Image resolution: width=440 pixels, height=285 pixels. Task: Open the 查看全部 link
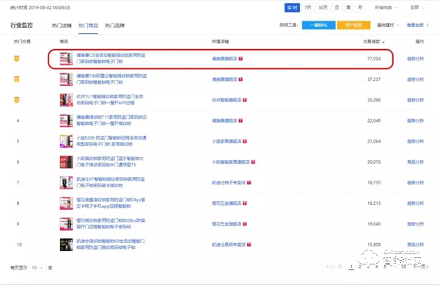point(417,25)
